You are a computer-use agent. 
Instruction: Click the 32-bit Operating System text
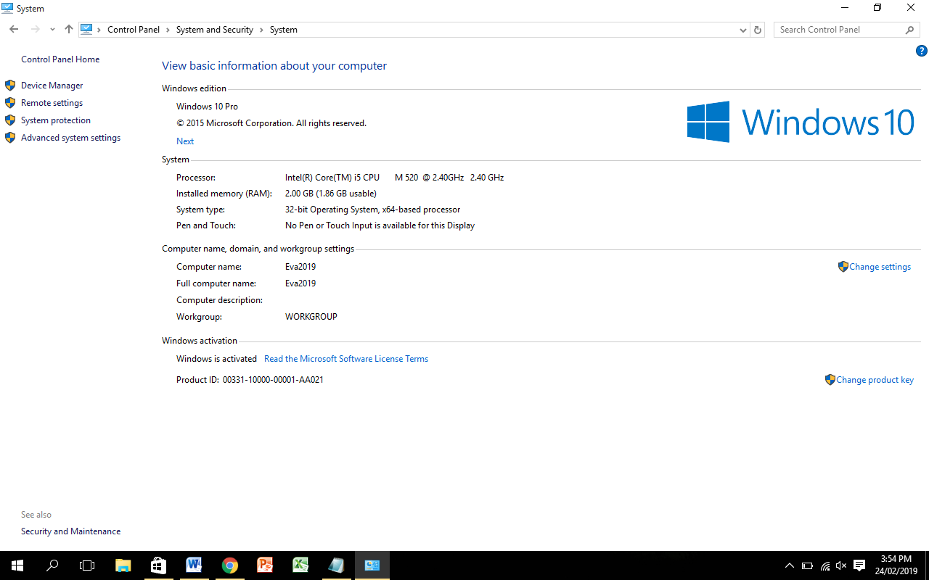372,210
